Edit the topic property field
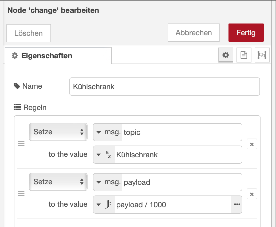This screenshot has width=276, height=227. [x=182, y=132]
